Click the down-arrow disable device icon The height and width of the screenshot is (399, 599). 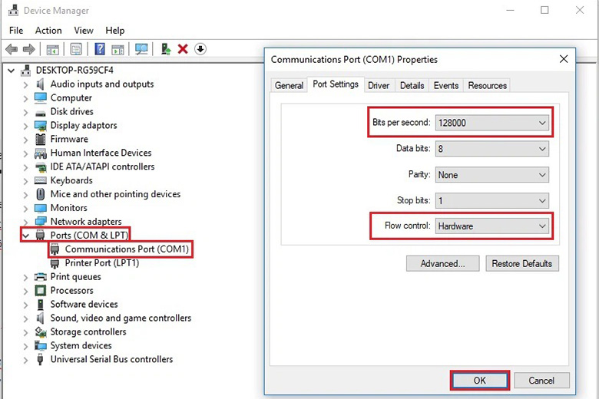pos(200,49)
